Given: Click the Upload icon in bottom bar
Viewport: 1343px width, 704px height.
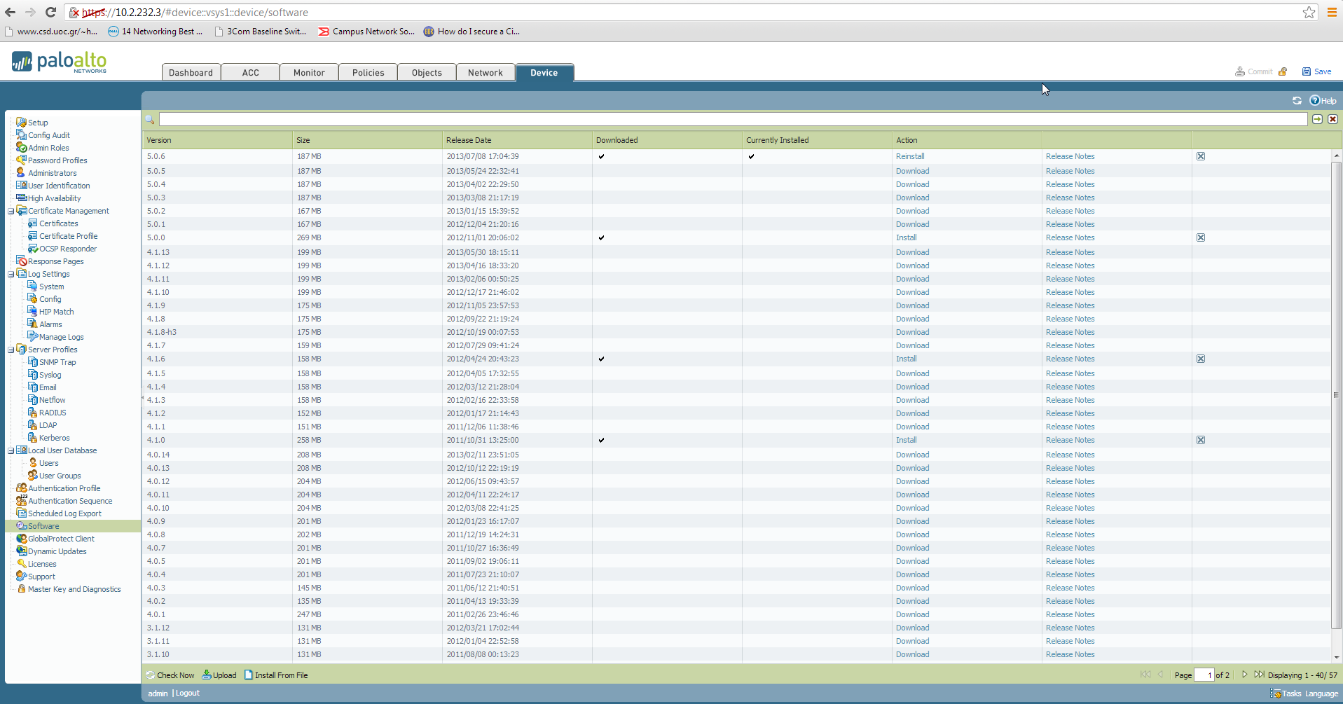Looking at the screenshot, I should point(207,675).
